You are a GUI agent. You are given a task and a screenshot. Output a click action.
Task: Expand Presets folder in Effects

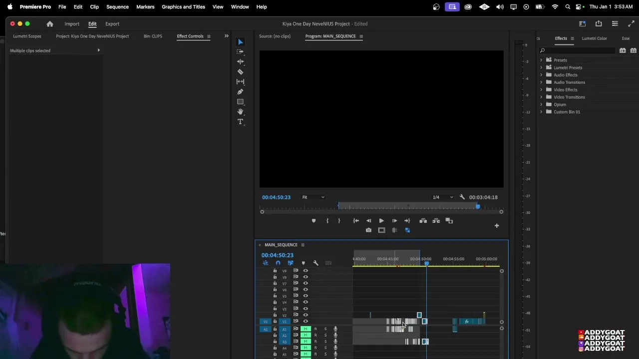point(541,60)
